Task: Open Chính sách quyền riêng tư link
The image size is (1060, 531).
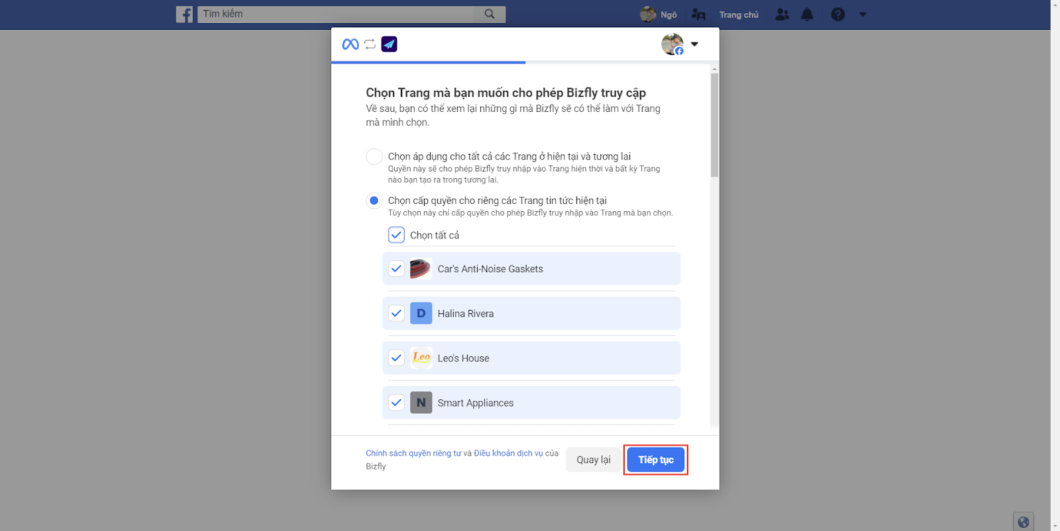Action: tap(413, 454)
